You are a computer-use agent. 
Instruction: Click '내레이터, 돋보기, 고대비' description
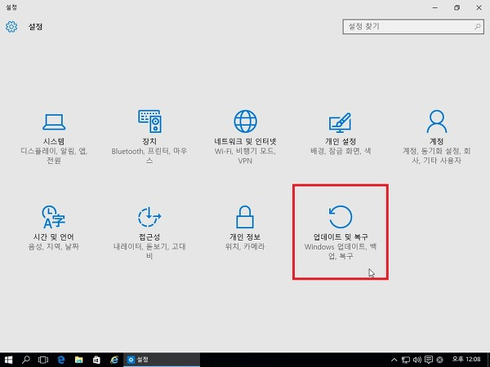[149, 251]
